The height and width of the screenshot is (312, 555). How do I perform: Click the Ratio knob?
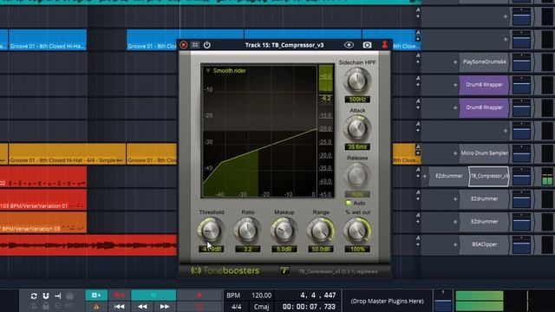247,231
